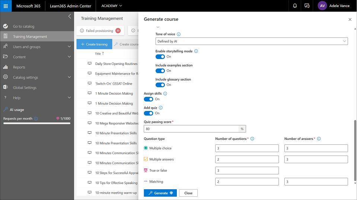This screenshot has width=357, height=200.
Task: Edit Multiple answers number of answers
Action: click(316, 159)
